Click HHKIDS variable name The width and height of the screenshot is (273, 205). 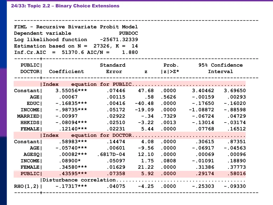(x=30, y=123)
